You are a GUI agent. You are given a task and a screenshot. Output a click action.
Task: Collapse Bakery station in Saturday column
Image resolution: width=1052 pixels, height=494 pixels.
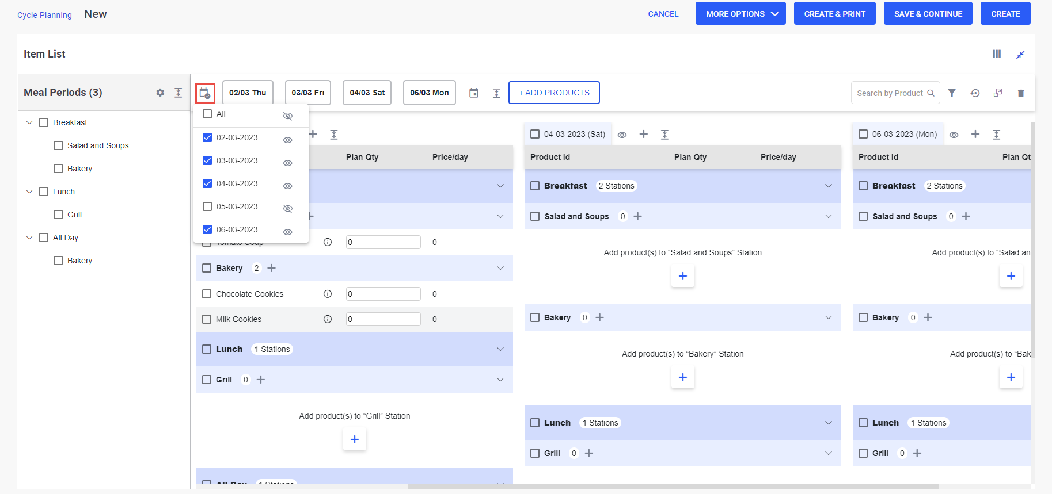click(829, 317)
